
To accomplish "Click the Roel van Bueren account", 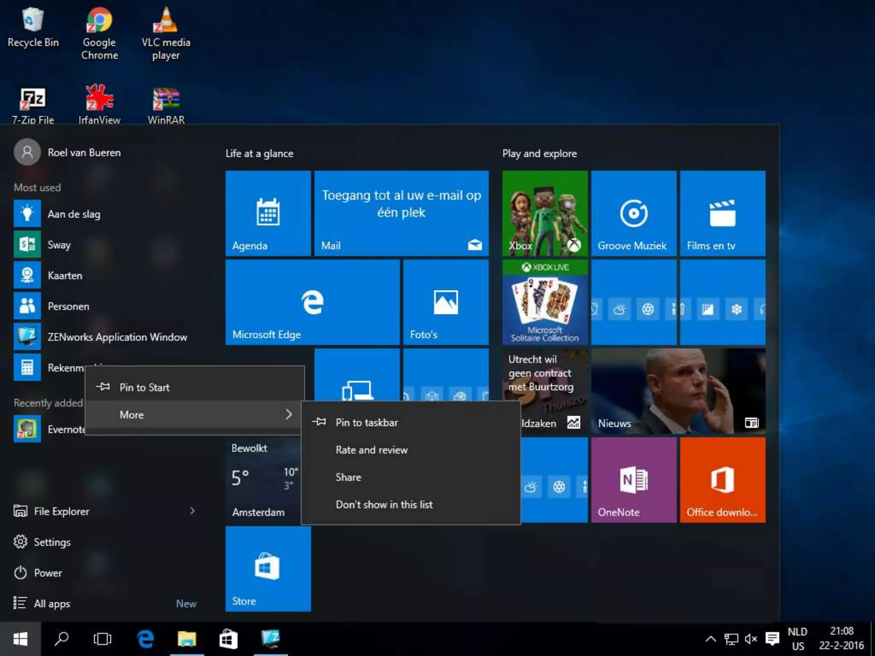I will click(x=68, y=152).
